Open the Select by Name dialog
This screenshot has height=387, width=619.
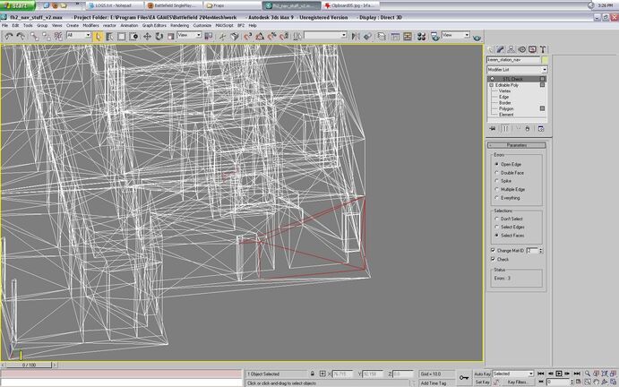point(110,37)
